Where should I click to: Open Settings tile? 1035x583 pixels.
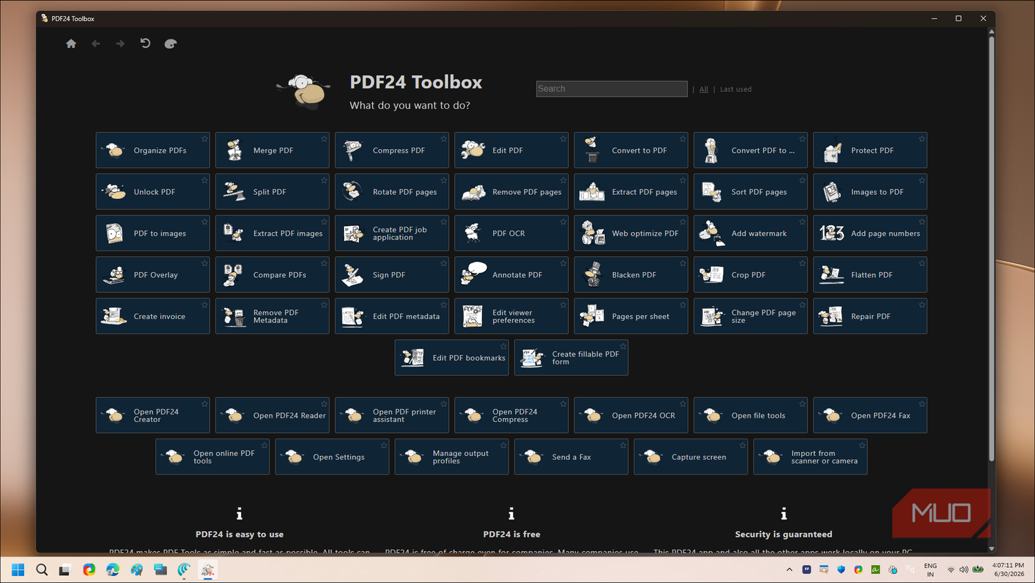(x=332, y=457)
